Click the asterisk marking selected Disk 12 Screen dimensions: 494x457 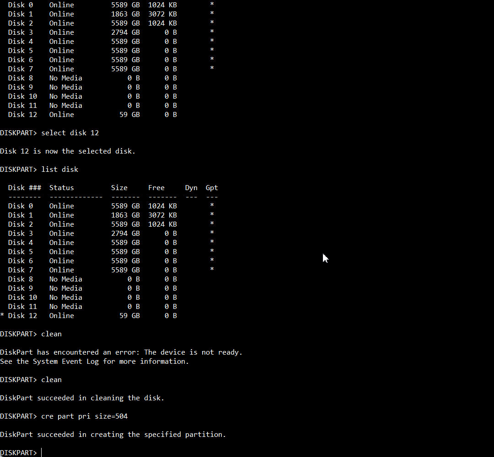coord(2,315)
